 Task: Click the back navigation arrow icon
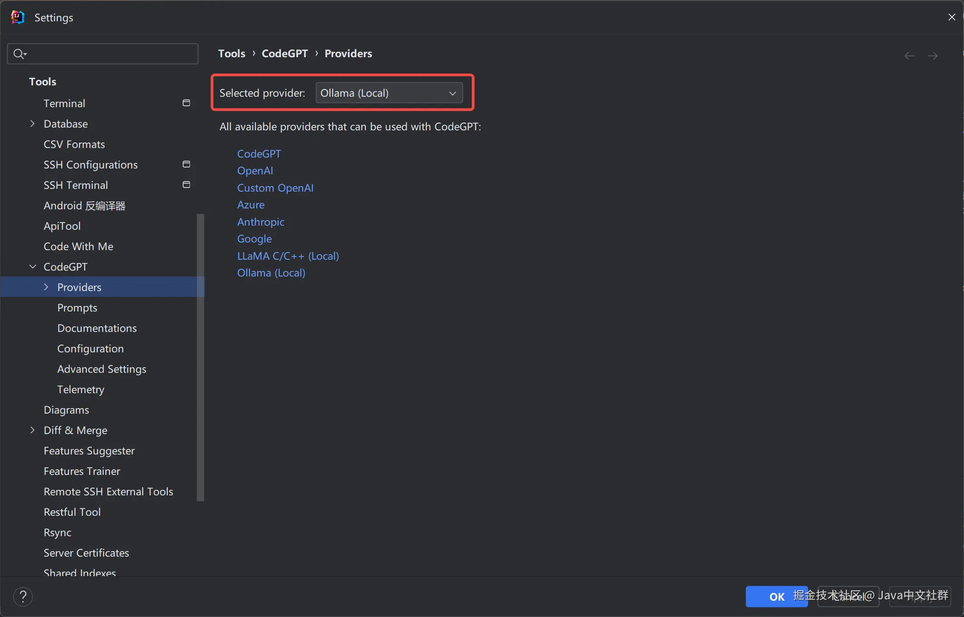point(909,55)
